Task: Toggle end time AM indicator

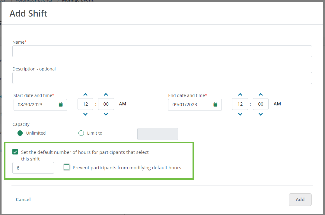Action: tap(277, 104)
